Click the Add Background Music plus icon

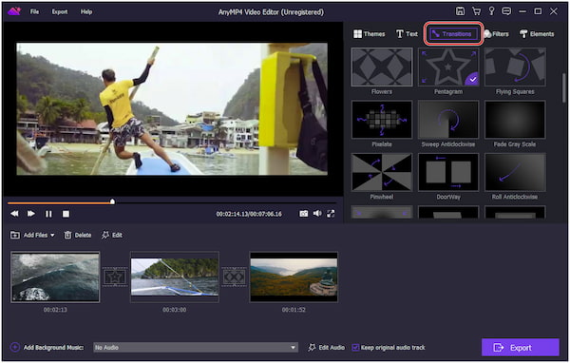pyautogui.click(x=15, y=347)
